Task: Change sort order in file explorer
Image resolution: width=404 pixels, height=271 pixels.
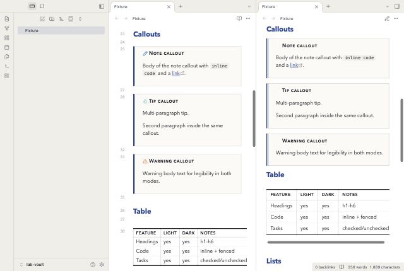Action: click(61, 19)
